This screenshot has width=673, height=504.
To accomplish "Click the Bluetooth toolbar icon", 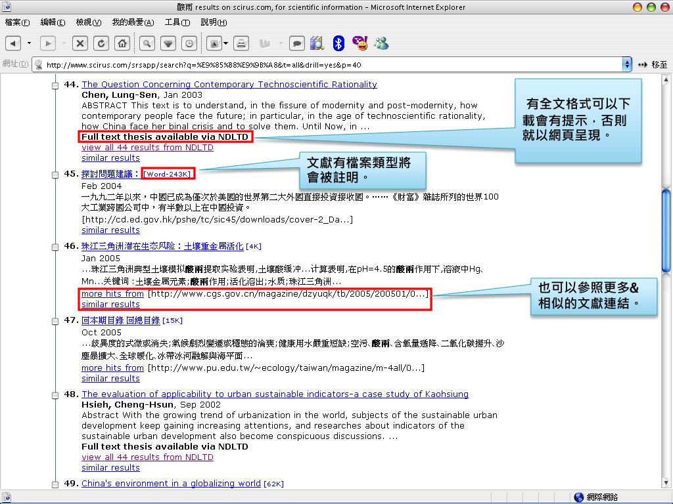I will [x=338, y=43].
